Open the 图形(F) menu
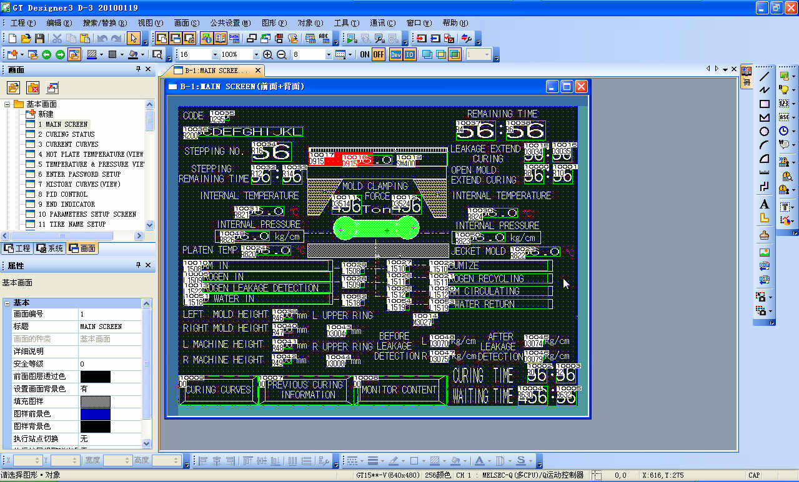799x482 pixels. point(274,23)
